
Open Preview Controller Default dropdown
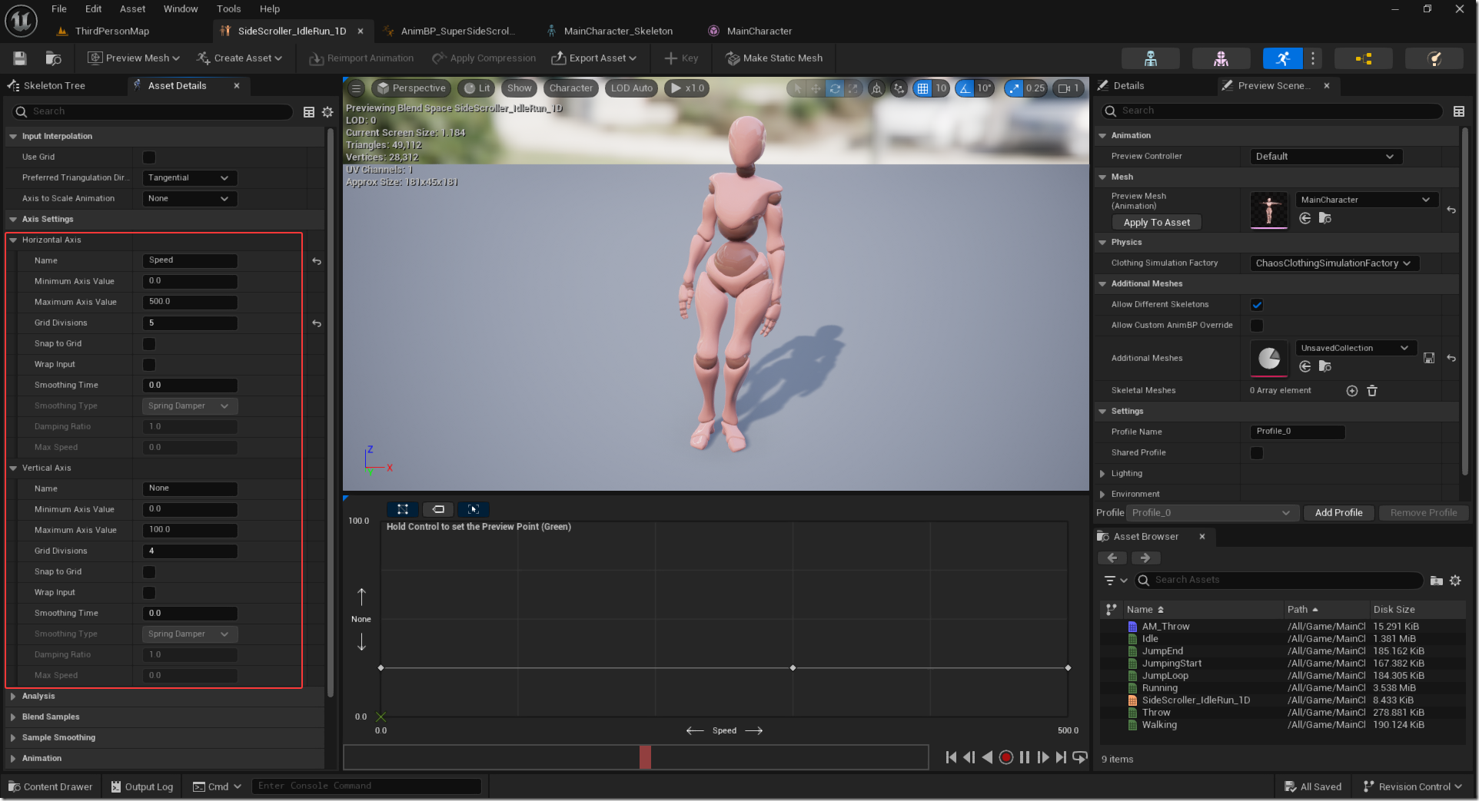1326,157
